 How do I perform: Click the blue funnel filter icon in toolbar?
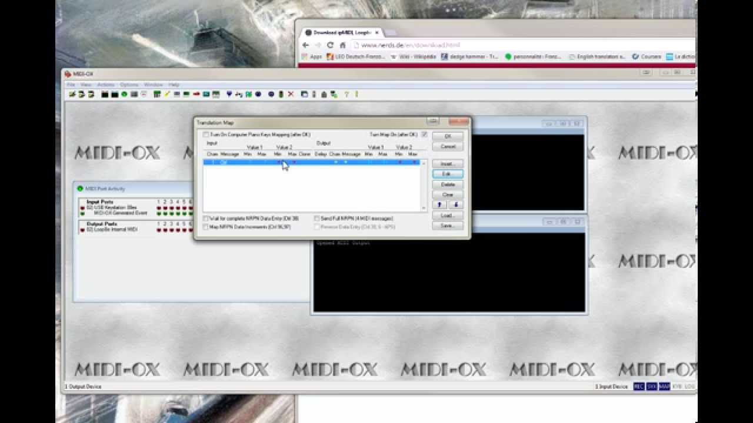tap(229, 94)
